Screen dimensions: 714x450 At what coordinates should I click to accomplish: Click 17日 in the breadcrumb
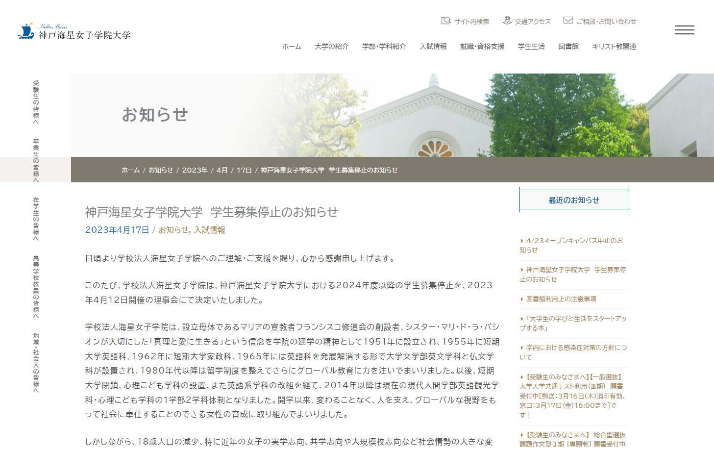[244, 170]
